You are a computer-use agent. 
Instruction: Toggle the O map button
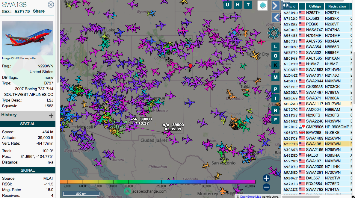point(275,56)
